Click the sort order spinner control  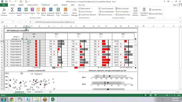click(x=22, y=39)
